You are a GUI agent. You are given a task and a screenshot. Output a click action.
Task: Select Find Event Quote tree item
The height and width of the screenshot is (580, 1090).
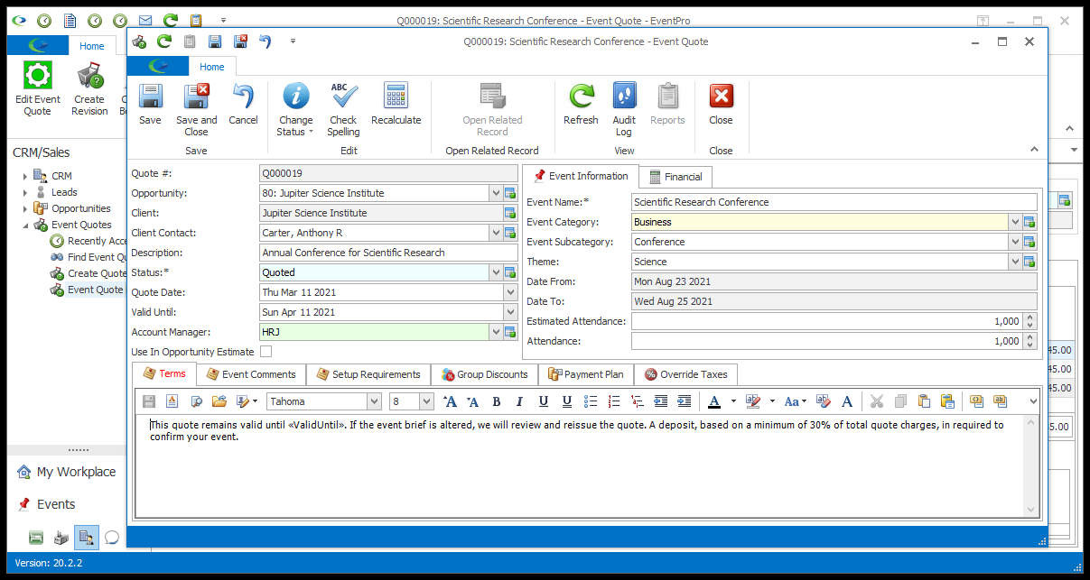(x=89, y=257)
